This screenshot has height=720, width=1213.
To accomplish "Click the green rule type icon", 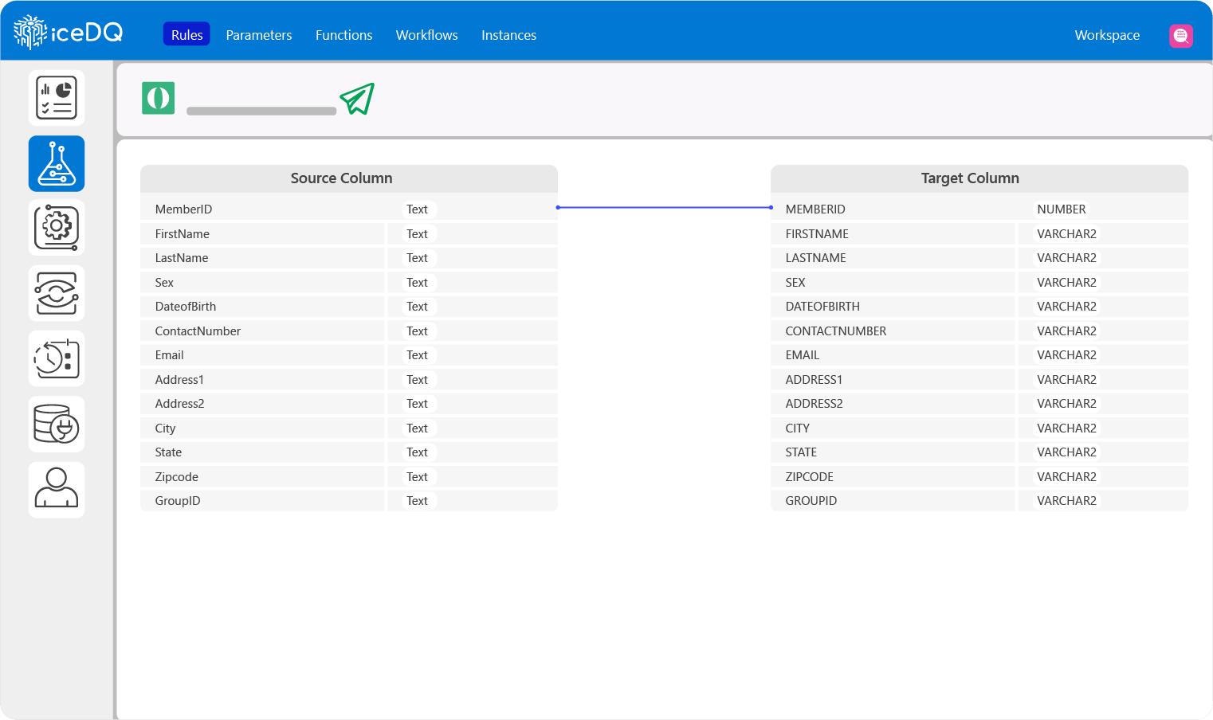I will pyautogui.click(x=158, y=98).
